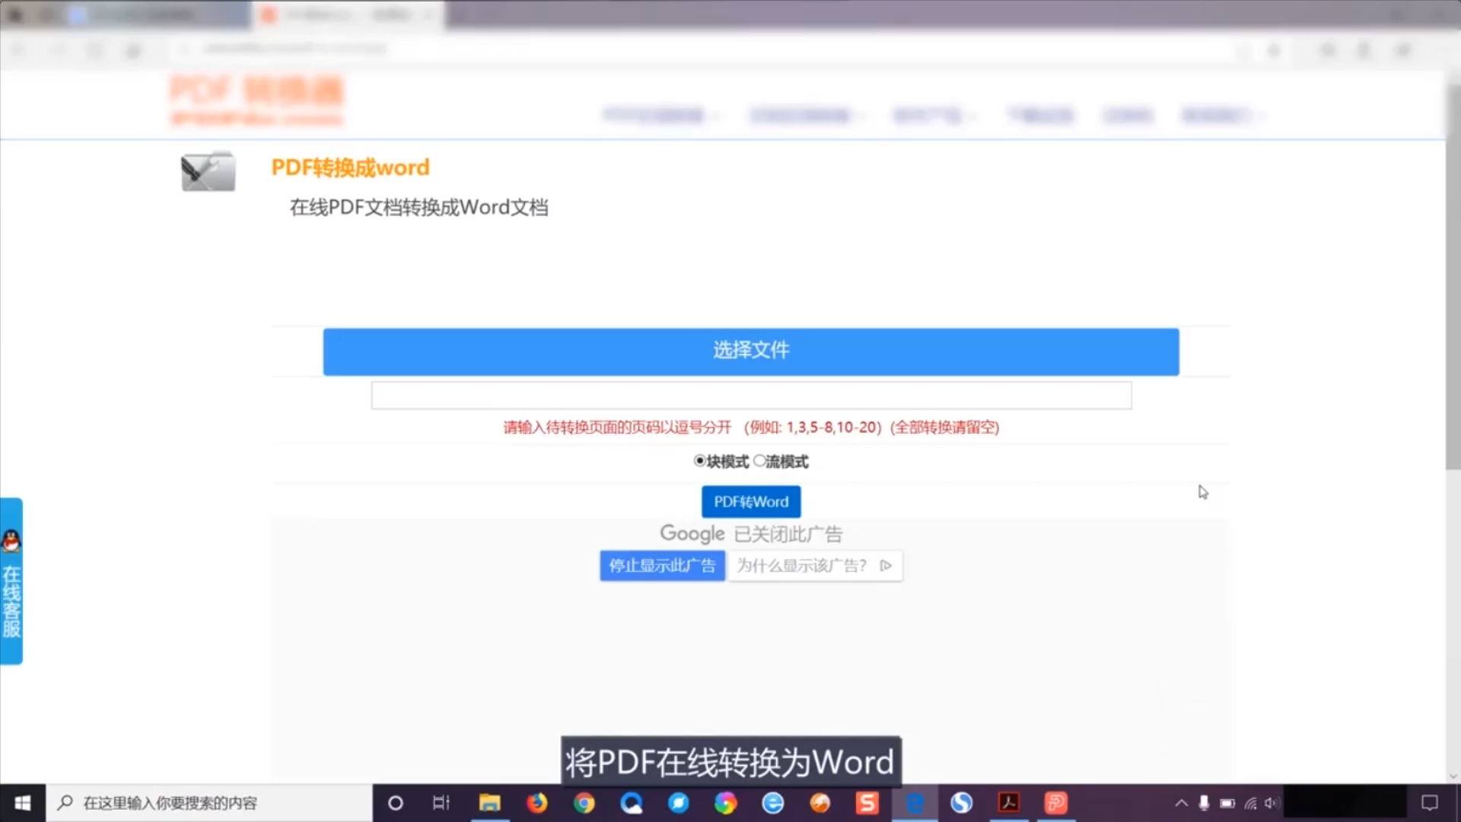Select the 流模式 radio button
Screen dimensions: 1461x822
[x=759, y=461]
